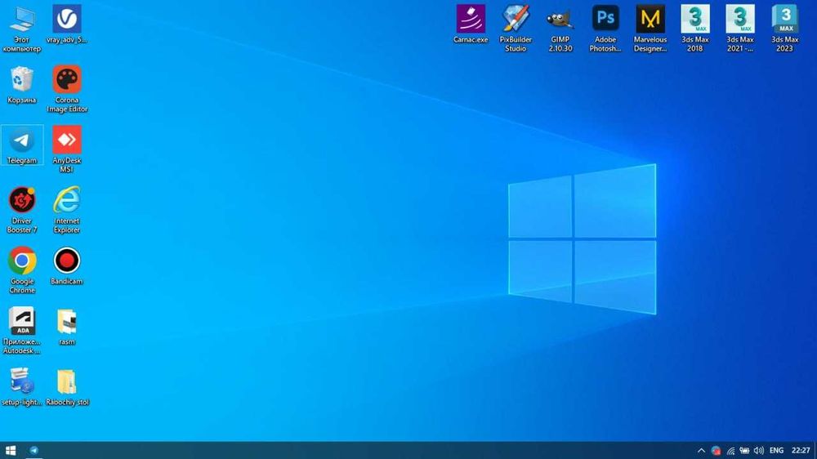Open PixBuilder Studio
817x459 pixels.
tap(516, 29)
